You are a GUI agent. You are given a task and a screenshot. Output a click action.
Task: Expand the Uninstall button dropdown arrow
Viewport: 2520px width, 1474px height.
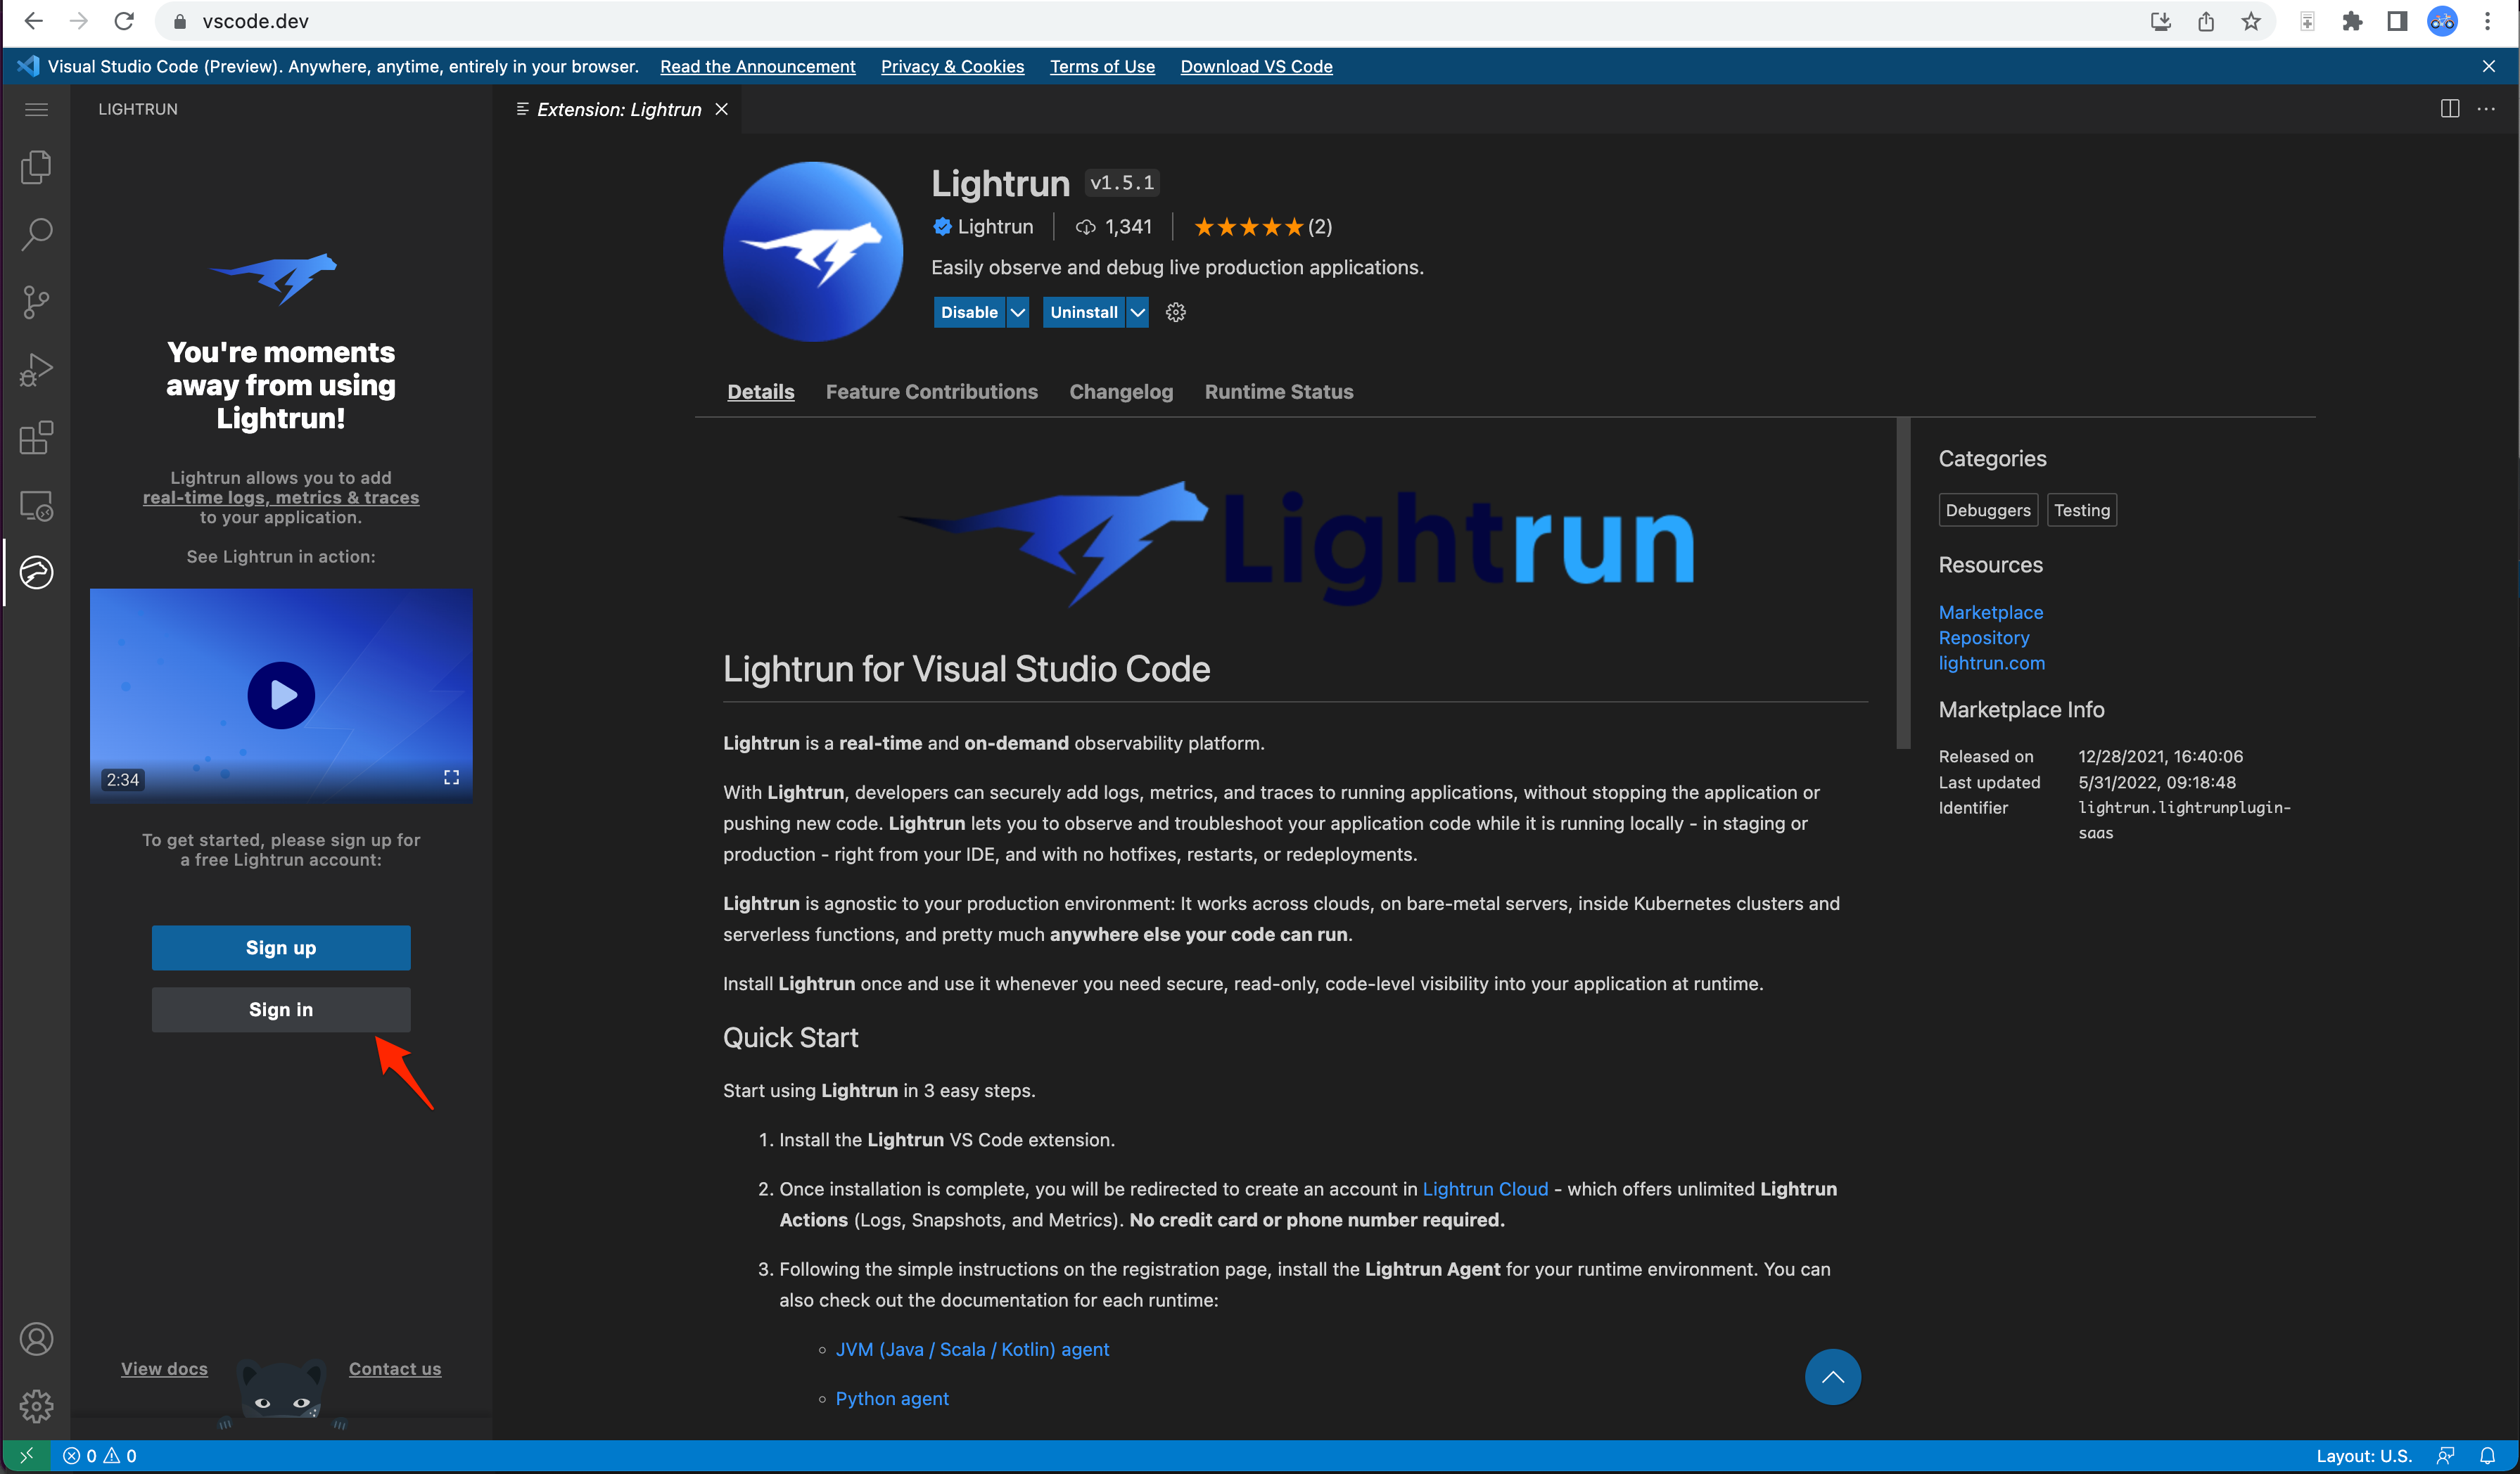pos(1137,313)
